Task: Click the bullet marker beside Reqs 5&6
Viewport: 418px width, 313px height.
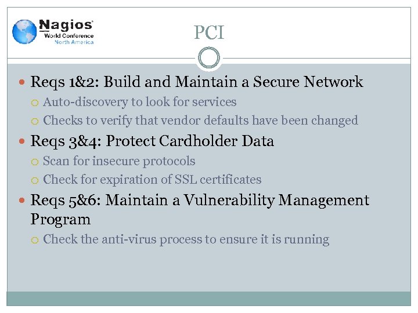Action: [x=23, y=201]
